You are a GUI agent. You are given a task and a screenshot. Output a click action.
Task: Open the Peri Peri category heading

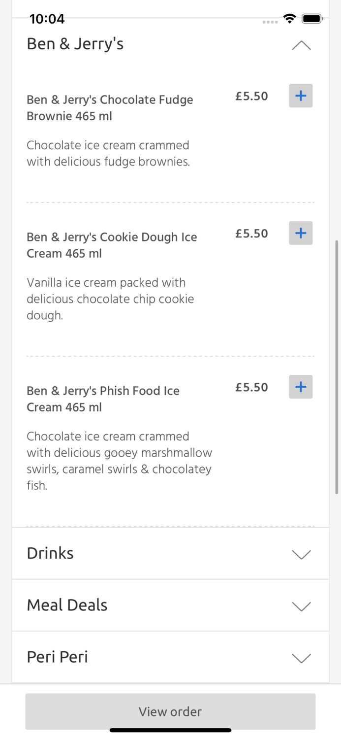click(x=57, y=657)
